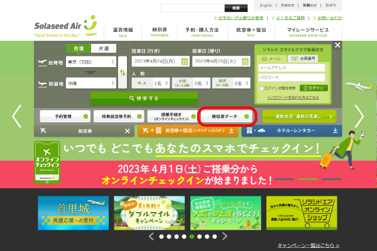Open 航空券+宿泊 tour menu
The image size is (377, 251).
[251, 32]
